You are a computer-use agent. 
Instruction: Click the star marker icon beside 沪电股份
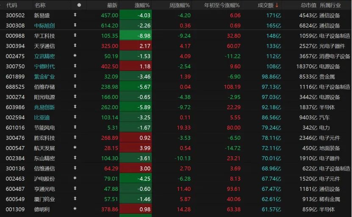pyautogui.click(x=75, y=178)
